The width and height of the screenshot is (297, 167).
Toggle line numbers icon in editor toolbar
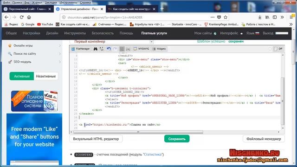(x=122, y=49)
